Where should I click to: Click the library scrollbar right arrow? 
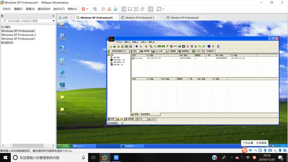click(53, 145)
